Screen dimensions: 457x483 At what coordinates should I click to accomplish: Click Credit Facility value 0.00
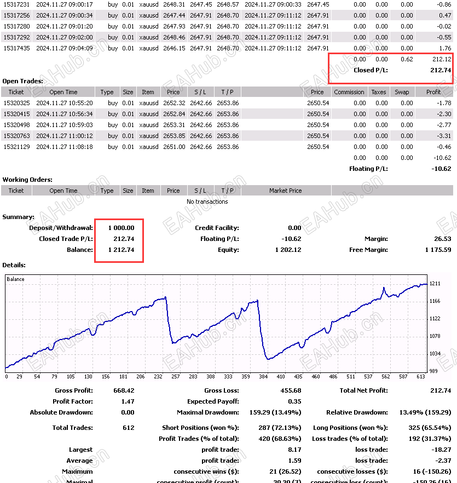294,228
